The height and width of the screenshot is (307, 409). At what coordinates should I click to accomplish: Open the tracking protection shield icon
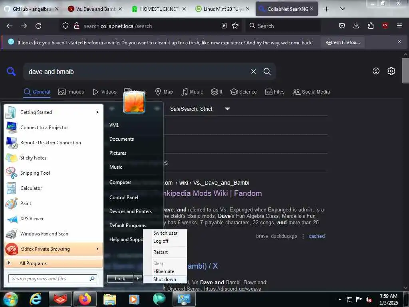tap(66, 26)
